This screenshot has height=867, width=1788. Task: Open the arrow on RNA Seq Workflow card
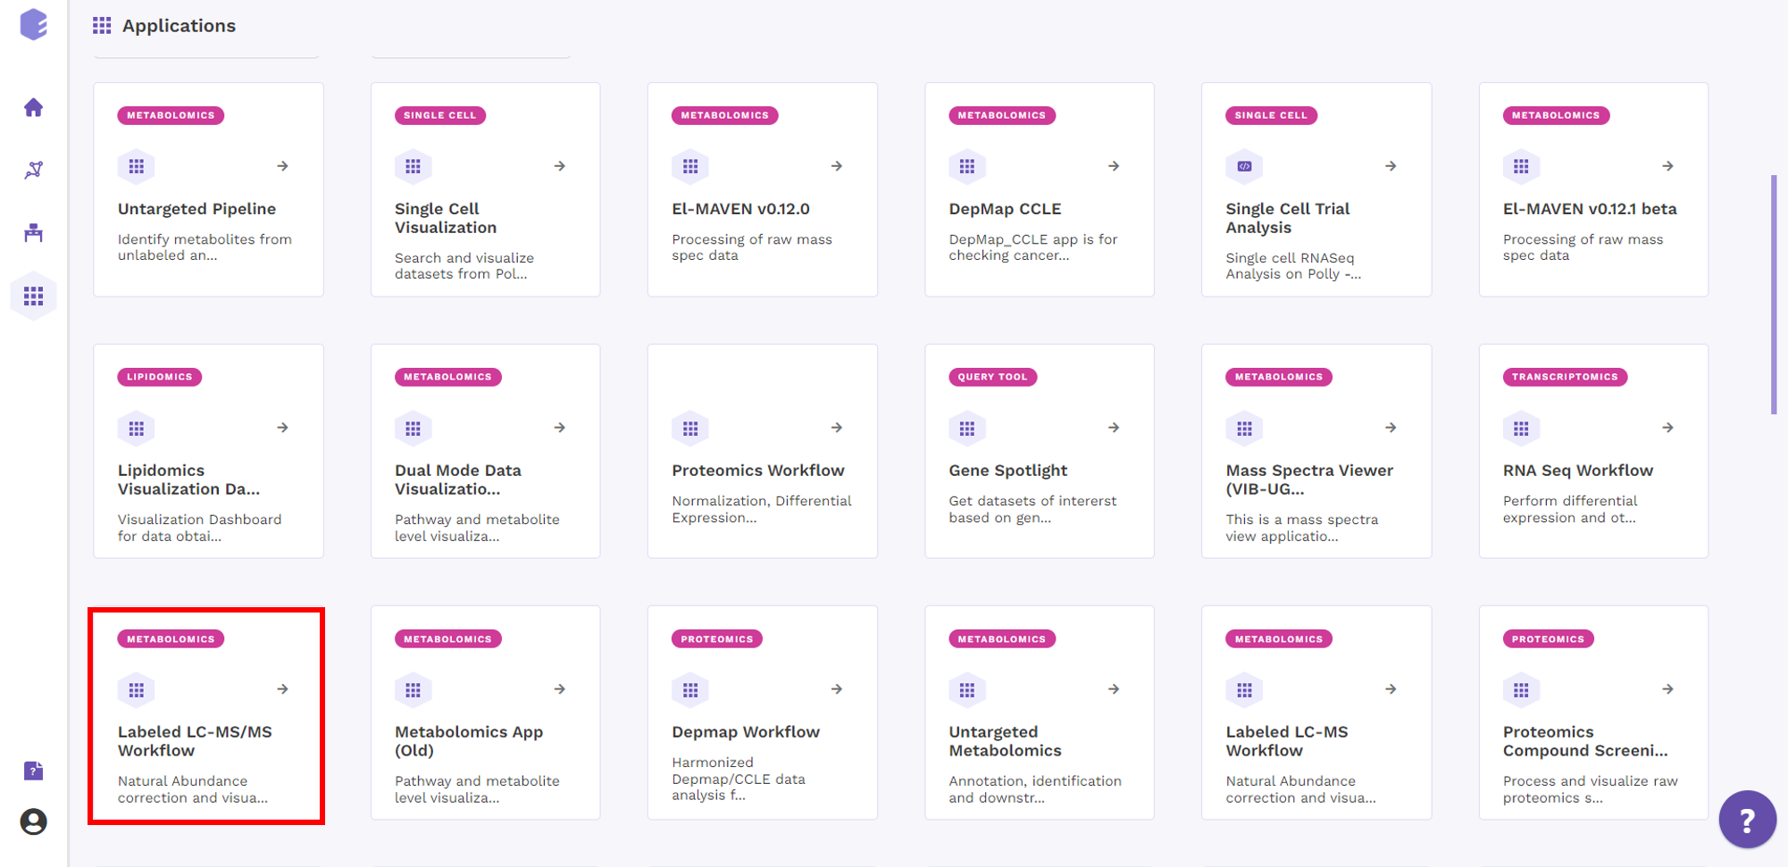point(1667,428)
